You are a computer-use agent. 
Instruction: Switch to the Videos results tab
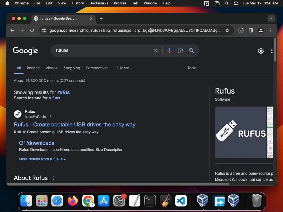point(51,68)
